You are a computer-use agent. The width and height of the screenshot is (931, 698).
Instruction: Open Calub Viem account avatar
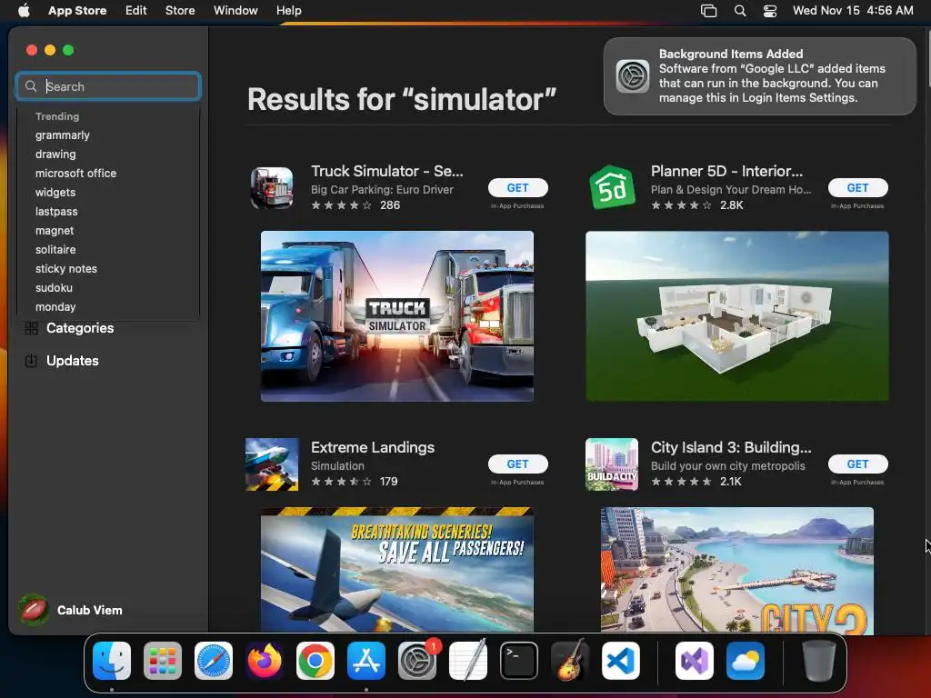click(x=34, y=610)
